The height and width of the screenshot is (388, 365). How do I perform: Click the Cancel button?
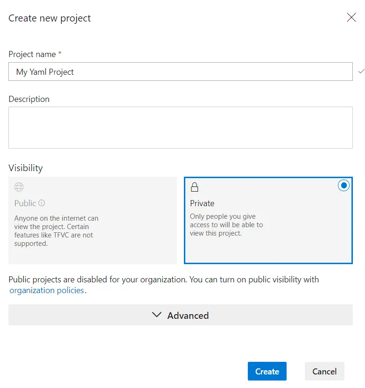pyautogui.click(x=324, y=371)
